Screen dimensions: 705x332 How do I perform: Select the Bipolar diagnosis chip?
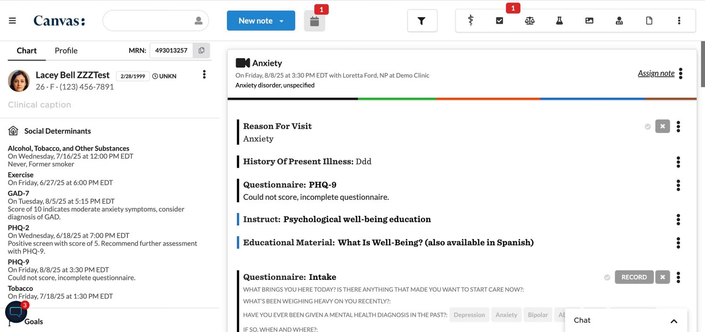(x=538, y=315)
